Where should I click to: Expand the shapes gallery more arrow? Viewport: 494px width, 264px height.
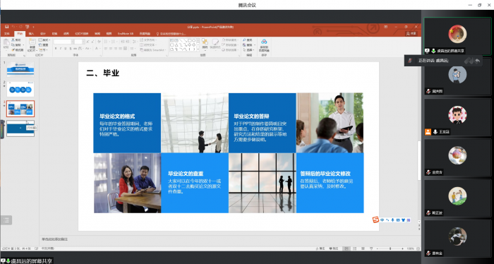(198, 49)
